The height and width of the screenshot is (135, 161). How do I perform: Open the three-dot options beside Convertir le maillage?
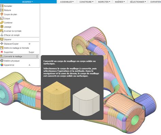tap(37, 56)
